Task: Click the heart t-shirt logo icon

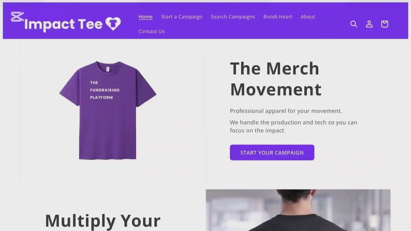Action: [x=113, y=24]
